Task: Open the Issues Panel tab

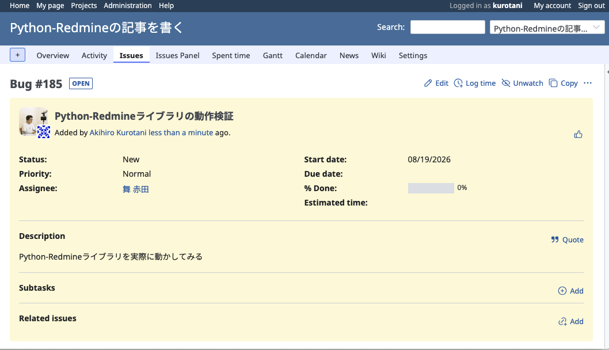Action: tap(177, 55)
